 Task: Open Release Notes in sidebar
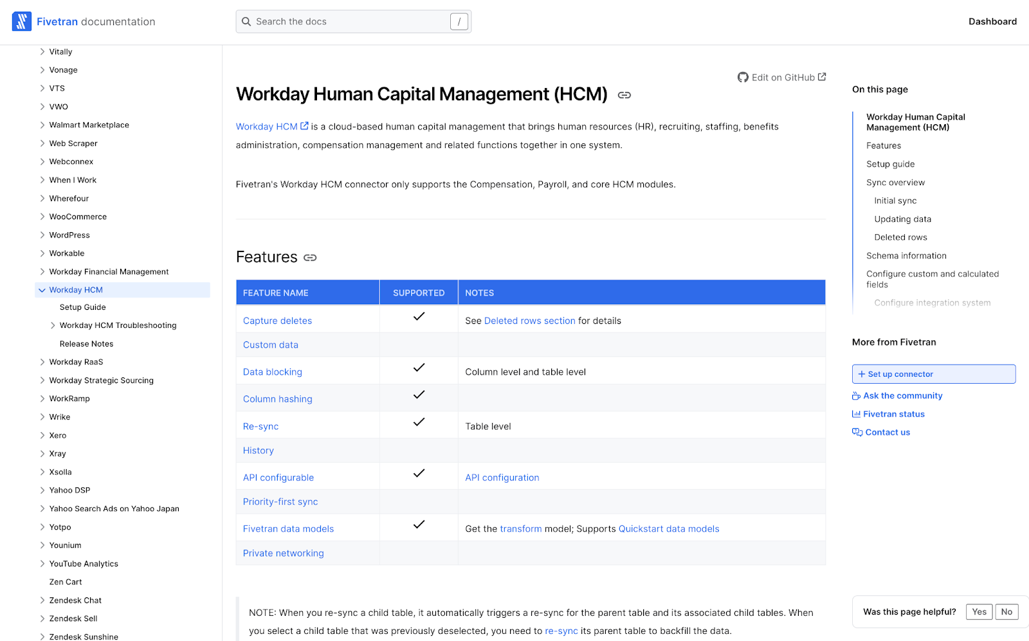(86, 344)
